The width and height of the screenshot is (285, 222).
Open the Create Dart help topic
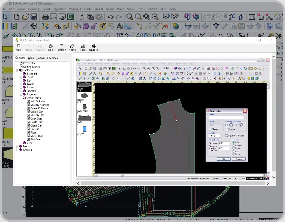tap(36, 112)
